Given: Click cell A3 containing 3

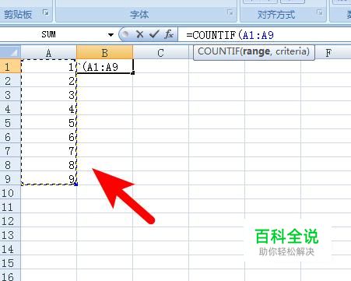Looking at the screenshot, I should tap(49, 94).
